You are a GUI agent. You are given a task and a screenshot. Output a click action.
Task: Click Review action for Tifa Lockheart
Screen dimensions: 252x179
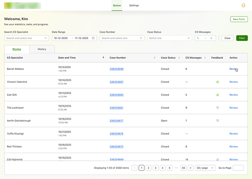tap(234, 108)
